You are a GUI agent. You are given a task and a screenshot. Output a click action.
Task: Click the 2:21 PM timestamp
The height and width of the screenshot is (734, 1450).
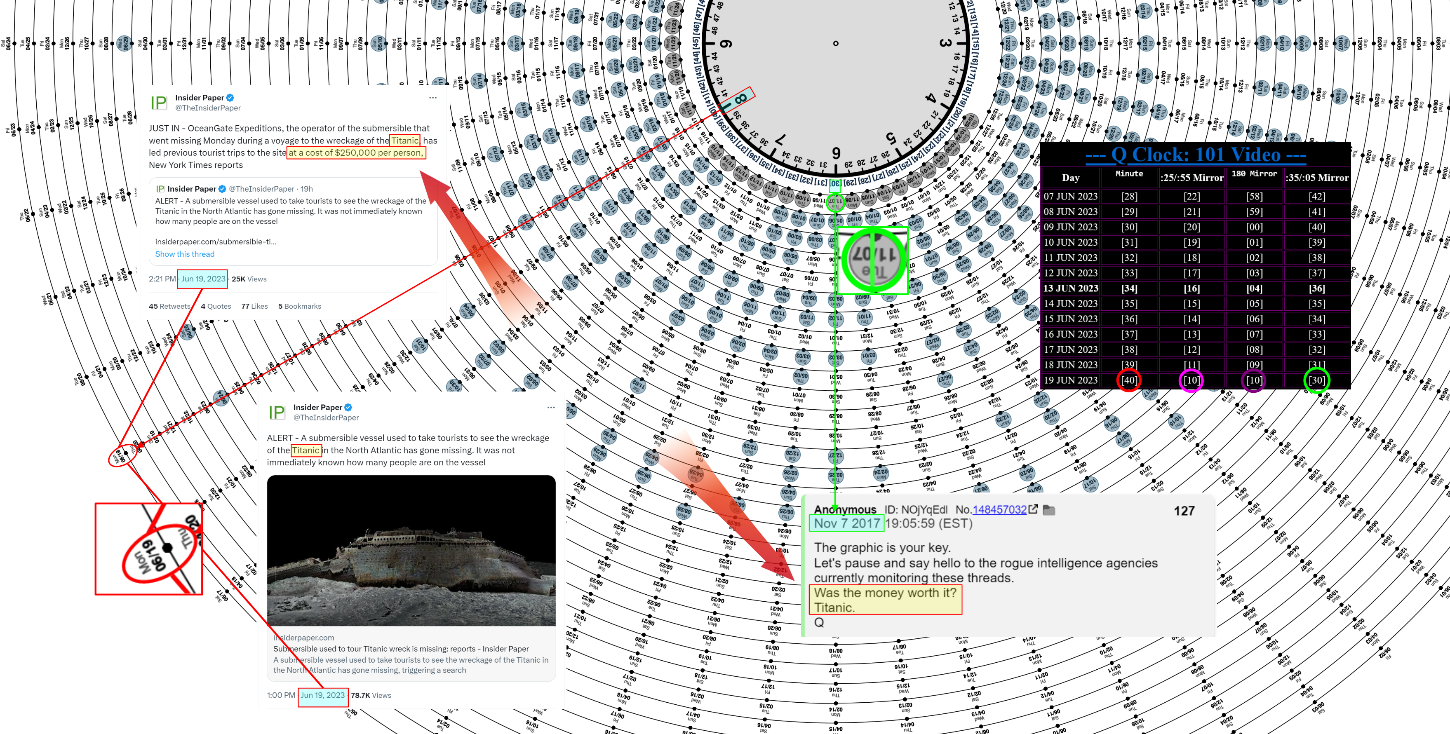coord(162,279)
